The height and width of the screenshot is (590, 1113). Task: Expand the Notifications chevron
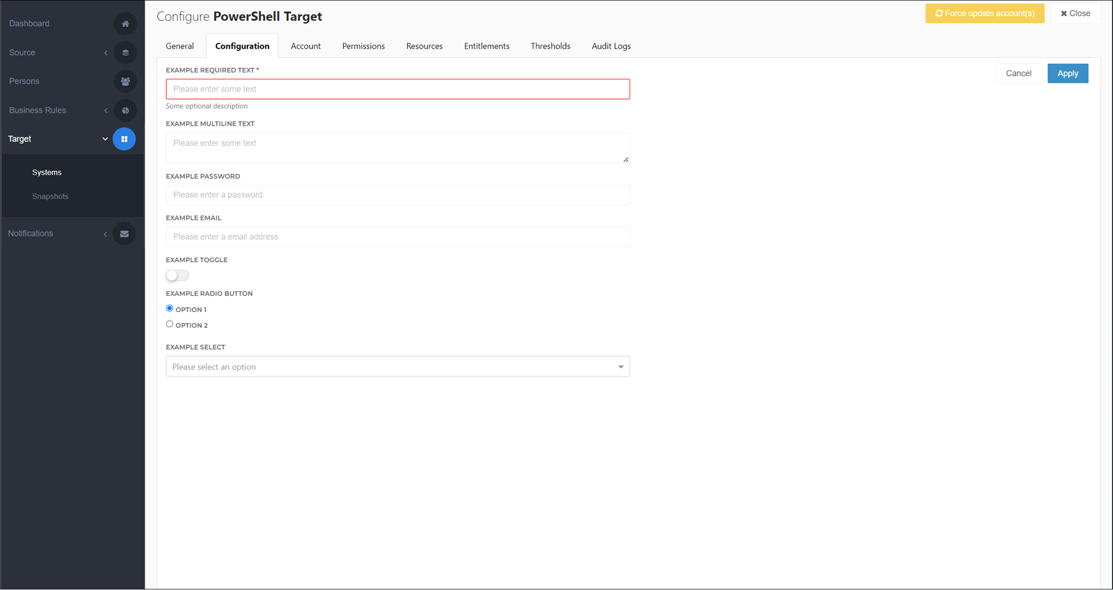pos(105,234)
